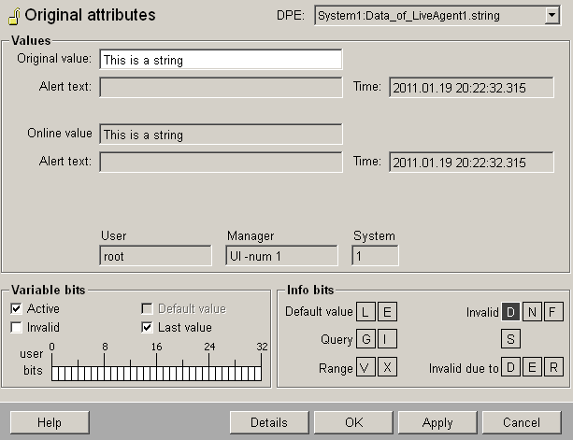
Task: Click the Range X info bit
Action: click(386, 367)
